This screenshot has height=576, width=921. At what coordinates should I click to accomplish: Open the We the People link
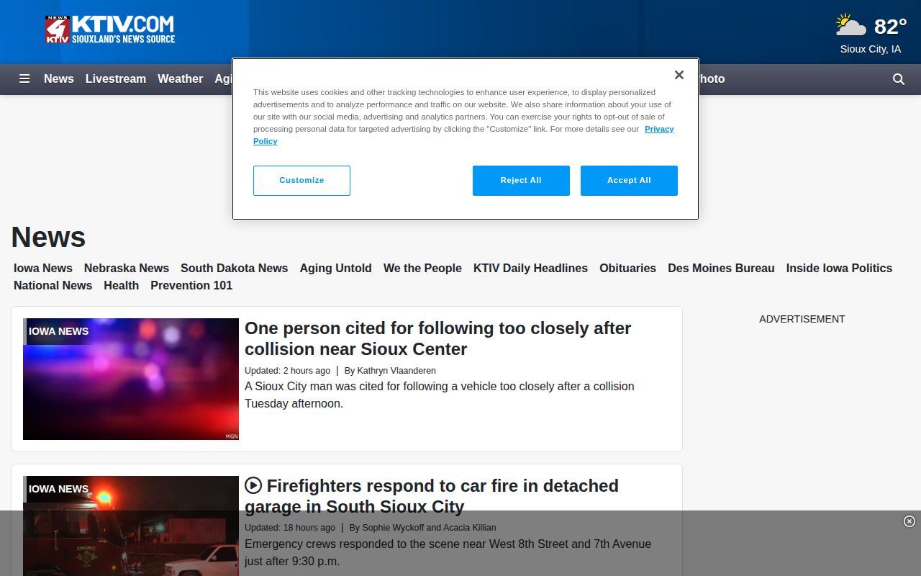(x=422, y=268)
